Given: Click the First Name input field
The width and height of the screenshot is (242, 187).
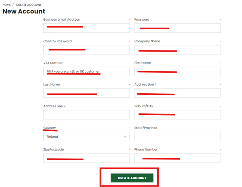Looking at the screenshot, I should point(177,71).
